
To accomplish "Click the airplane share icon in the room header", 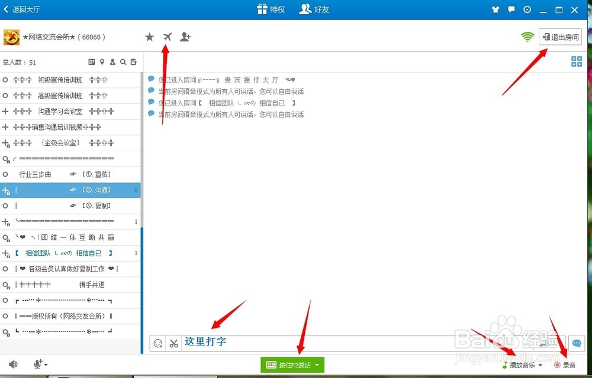I will pyautogui.click(x=167, y=37).
